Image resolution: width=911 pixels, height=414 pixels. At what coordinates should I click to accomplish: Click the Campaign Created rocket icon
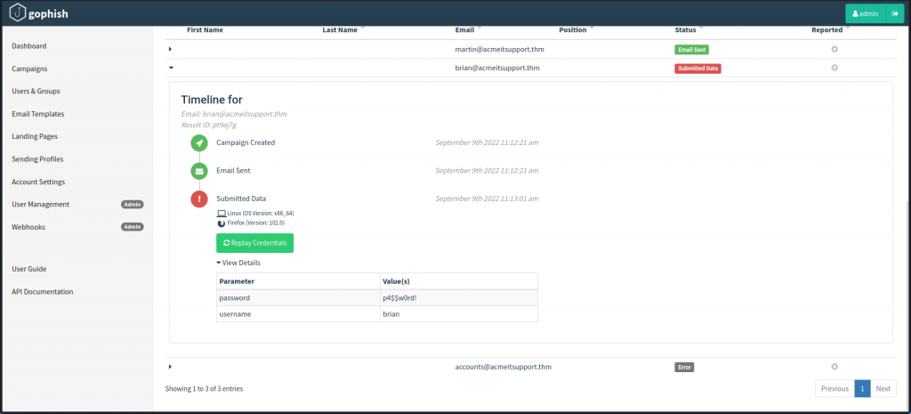(200, 142)
